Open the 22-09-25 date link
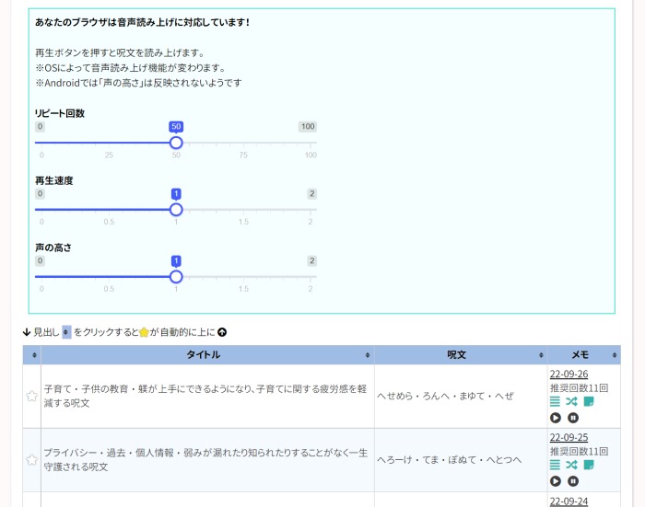Screen dimensions: 645x507 569,437
